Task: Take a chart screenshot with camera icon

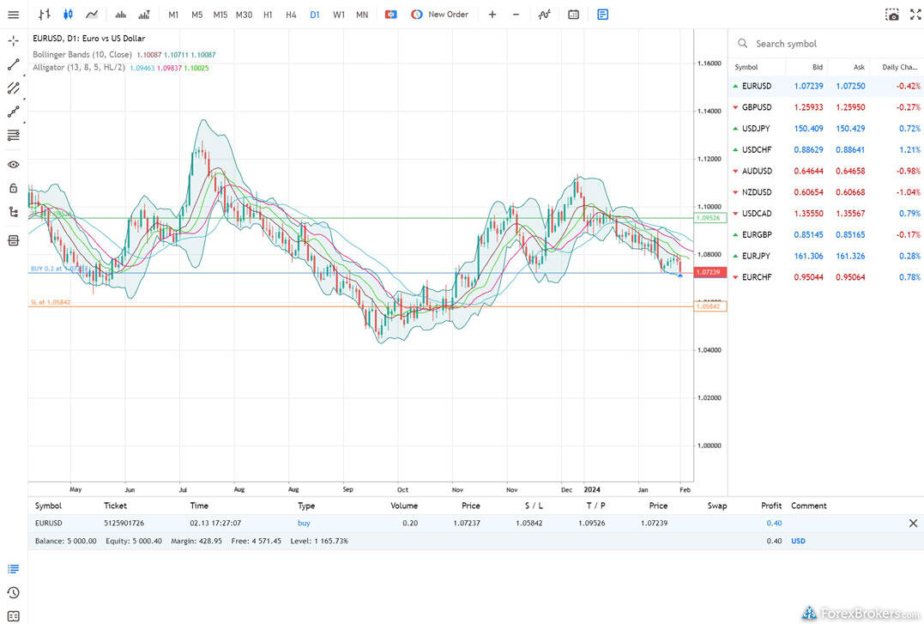Action: pyautogui.click(x=892, y=15)
